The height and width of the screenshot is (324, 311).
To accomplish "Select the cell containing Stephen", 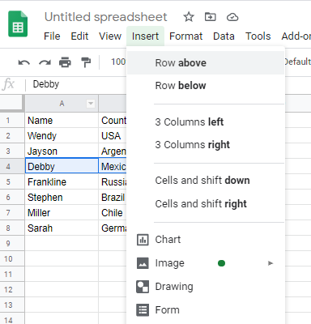I will [62, 197].
